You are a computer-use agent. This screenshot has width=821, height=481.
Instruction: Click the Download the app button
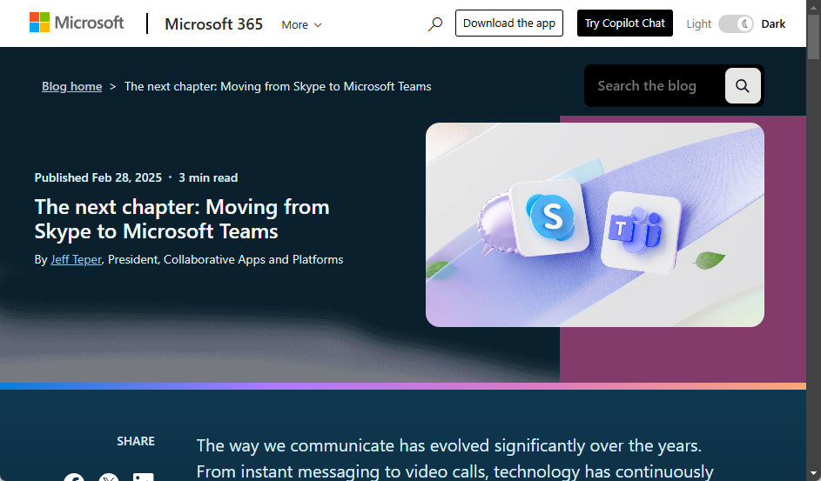tap(509, 23)
